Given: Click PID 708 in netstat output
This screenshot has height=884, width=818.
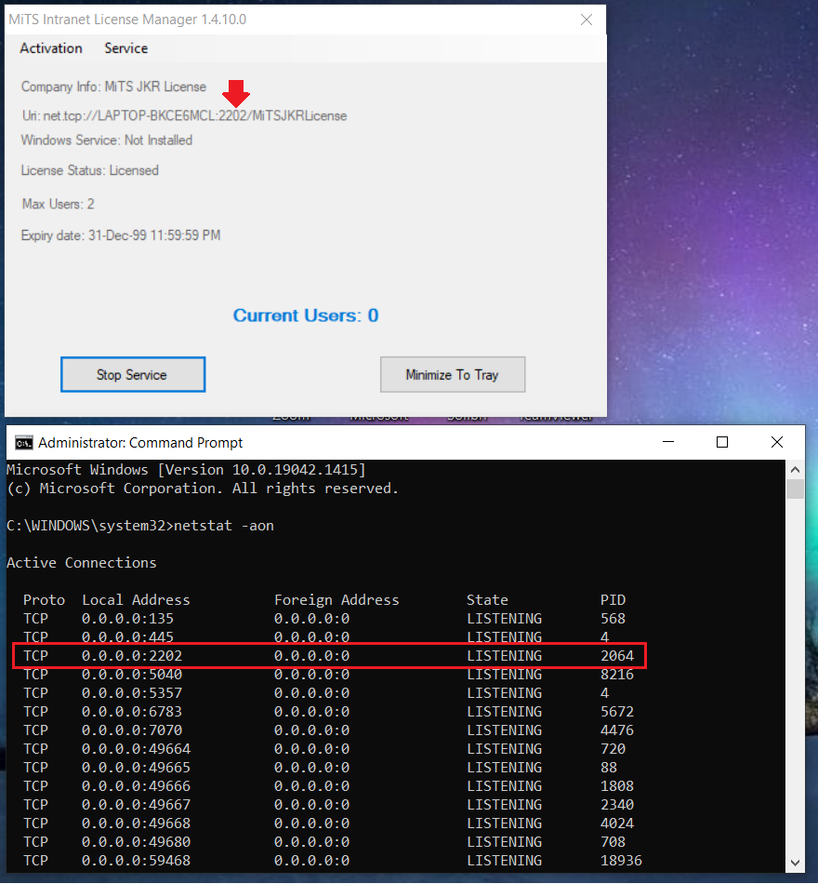Looking at the screenshot, I should click(613, 842).
